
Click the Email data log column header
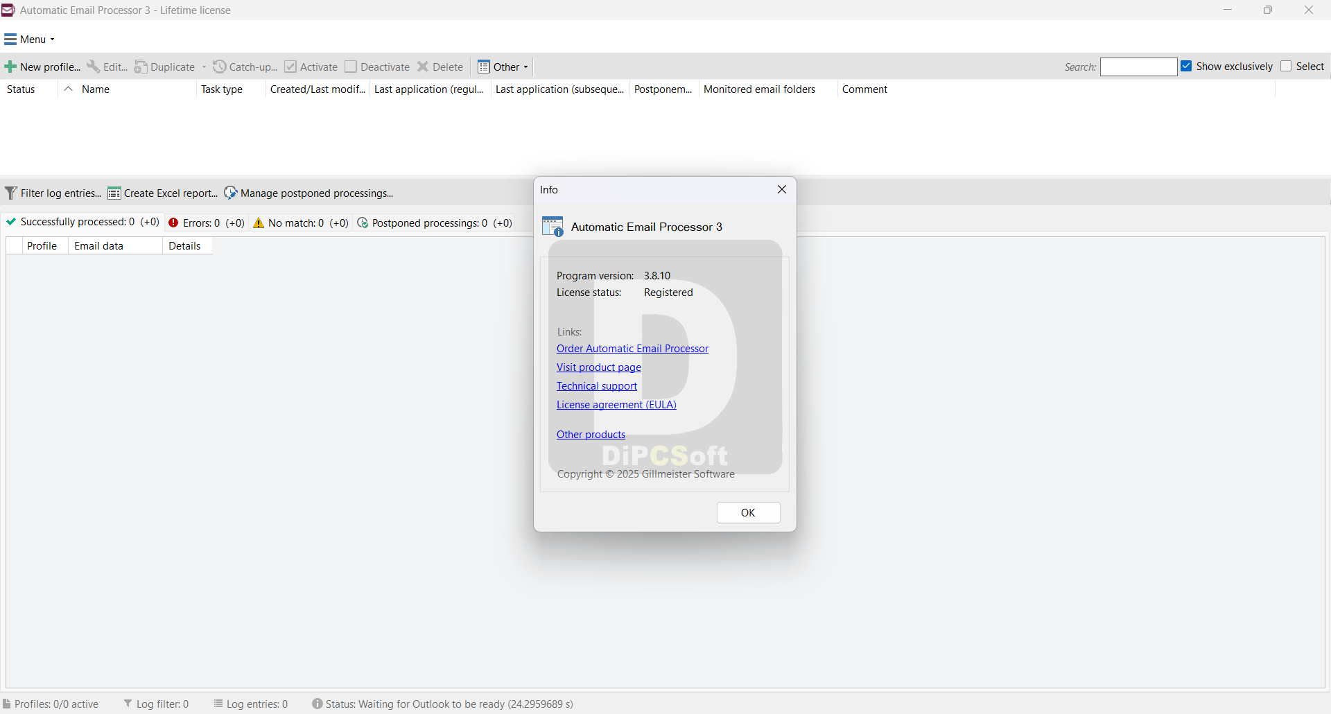(x=115, y=245)
